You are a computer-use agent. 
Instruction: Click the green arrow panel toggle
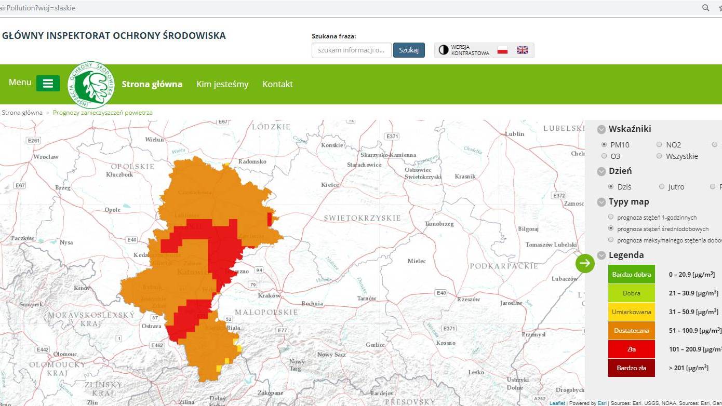pos(585,263)
